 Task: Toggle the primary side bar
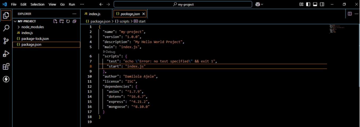[308, 4]
